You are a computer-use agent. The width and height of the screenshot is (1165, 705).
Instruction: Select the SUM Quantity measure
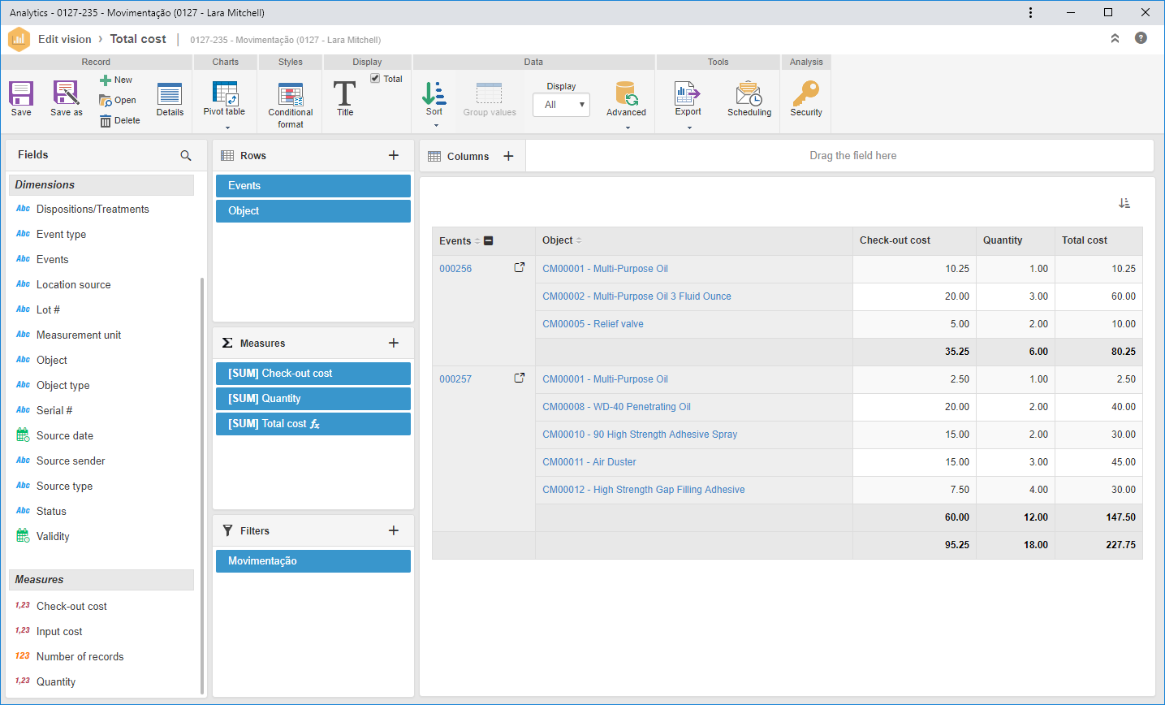point(313,399)
